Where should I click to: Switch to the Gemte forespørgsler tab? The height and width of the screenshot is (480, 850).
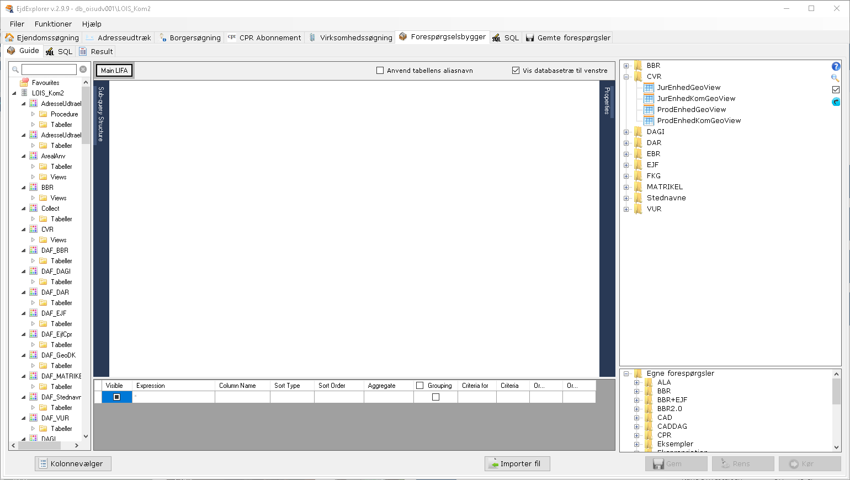point(568,38)
